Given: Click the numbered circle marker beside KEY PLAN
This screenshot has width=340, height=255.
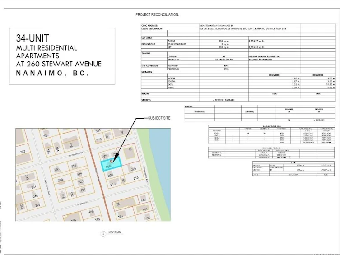Looking at the screenshot, I should (103, 234).
